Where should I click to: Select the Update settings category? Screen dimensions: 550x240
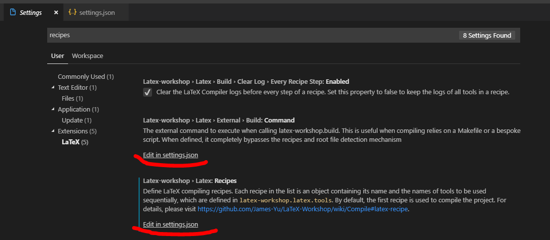tap(77, 120)
